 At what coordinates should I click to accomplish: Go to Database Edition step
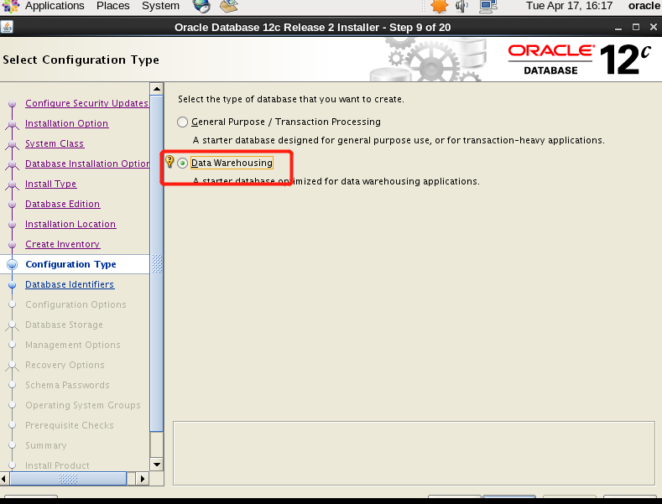click(x=62, y=205)
